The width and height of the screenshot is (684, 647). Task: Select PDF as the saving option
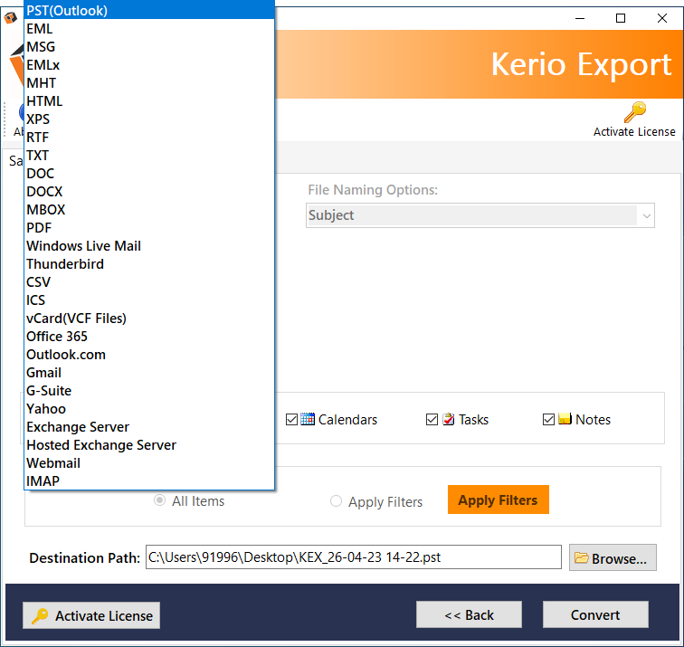(x=149, y=228)
